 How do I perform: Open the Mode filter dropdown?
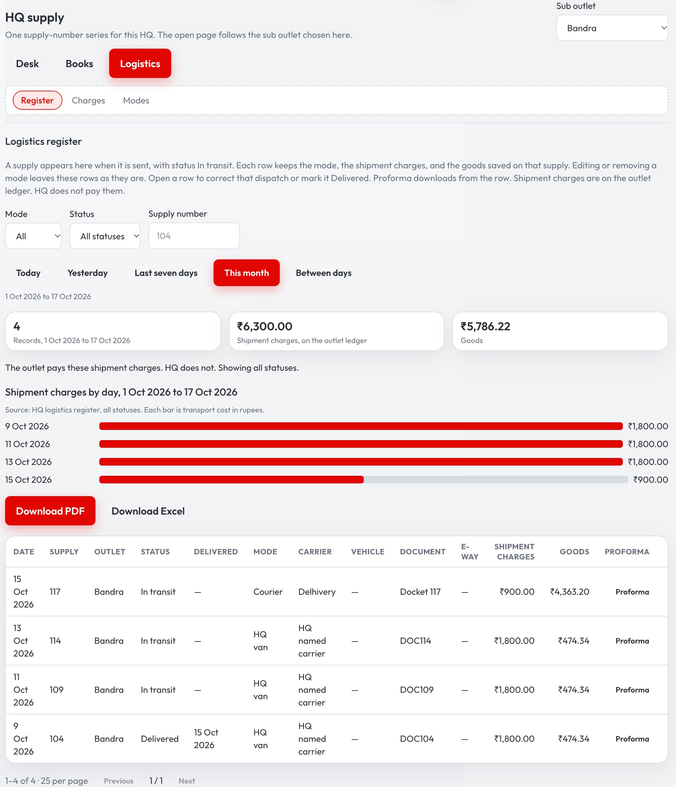click(33, 236)
